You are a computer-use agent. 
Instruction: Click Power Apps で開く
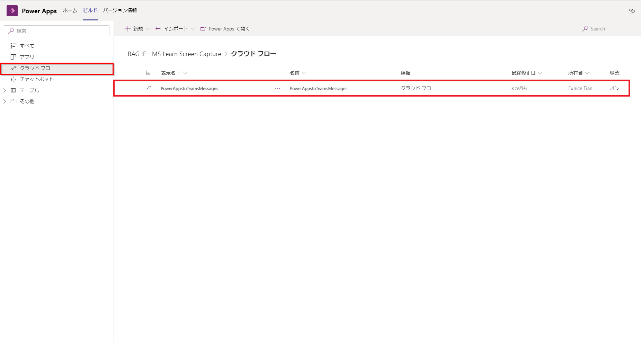pos(225,29)
